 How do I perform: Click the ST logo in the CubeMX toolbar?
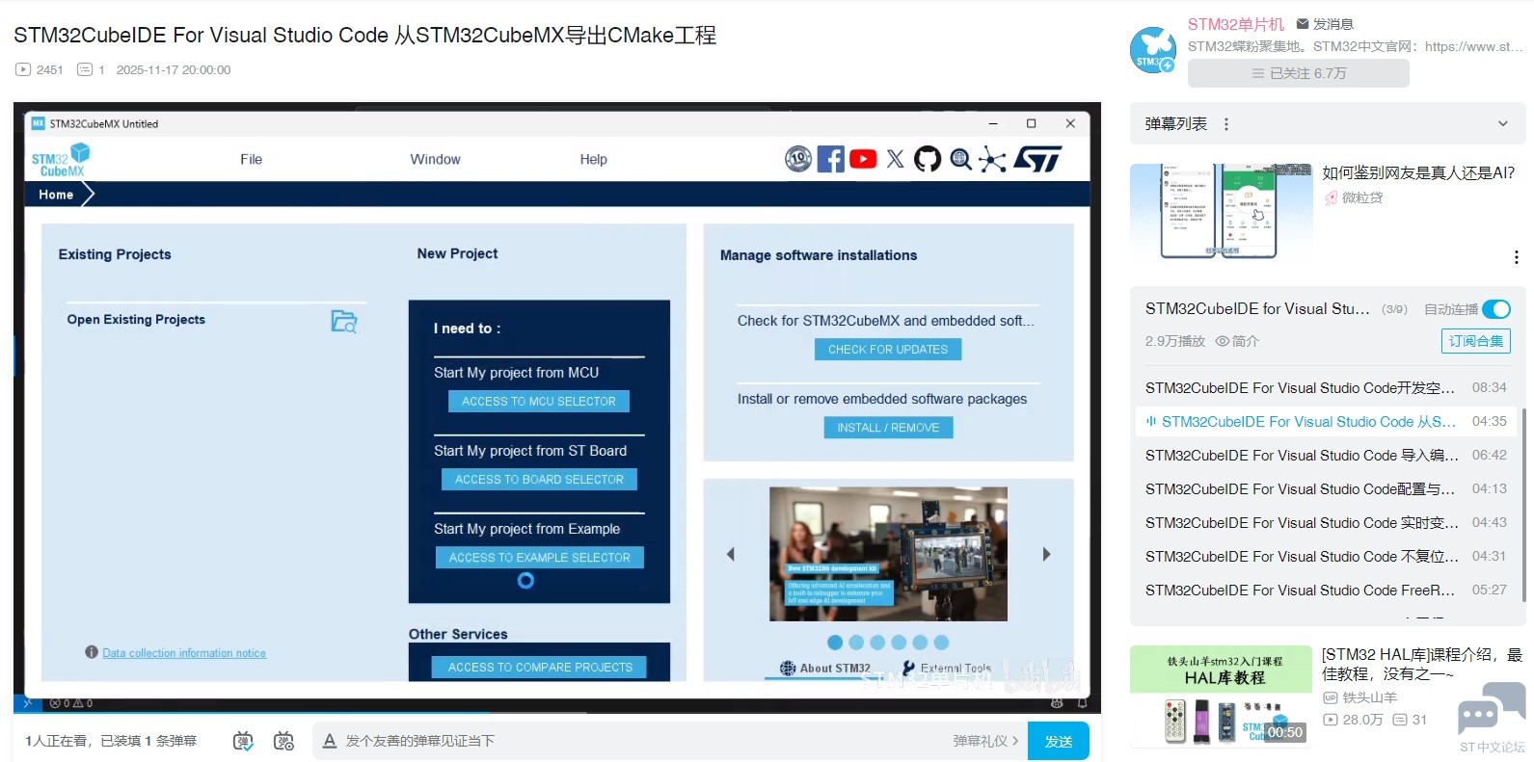point(1037,159)
